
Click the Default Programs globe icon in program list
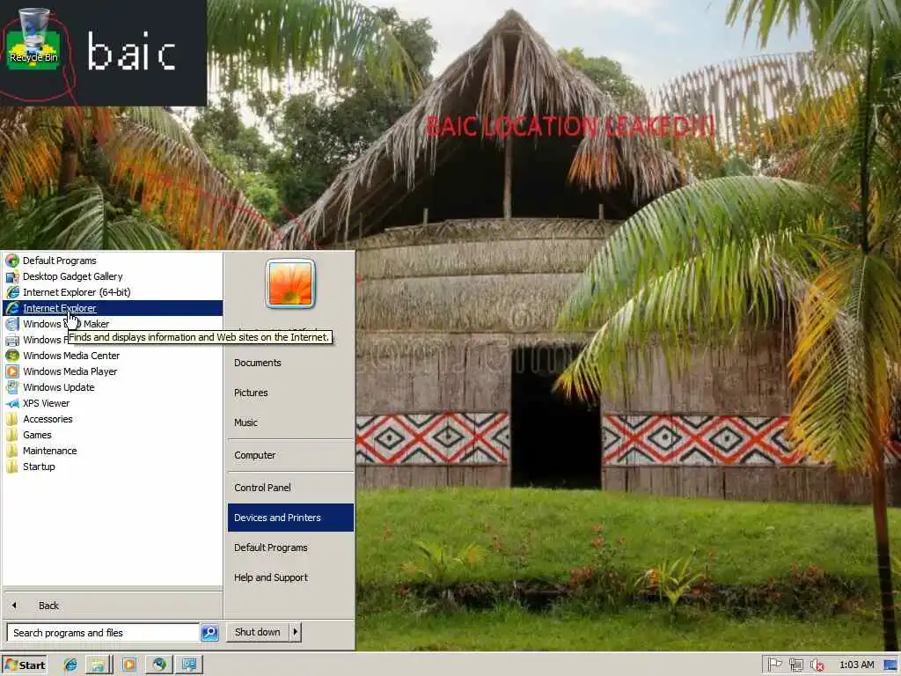[12, 261]
